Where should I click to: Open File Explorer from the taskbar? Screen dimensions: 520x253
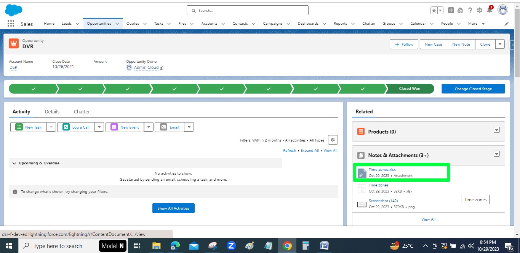coord(157,246)
